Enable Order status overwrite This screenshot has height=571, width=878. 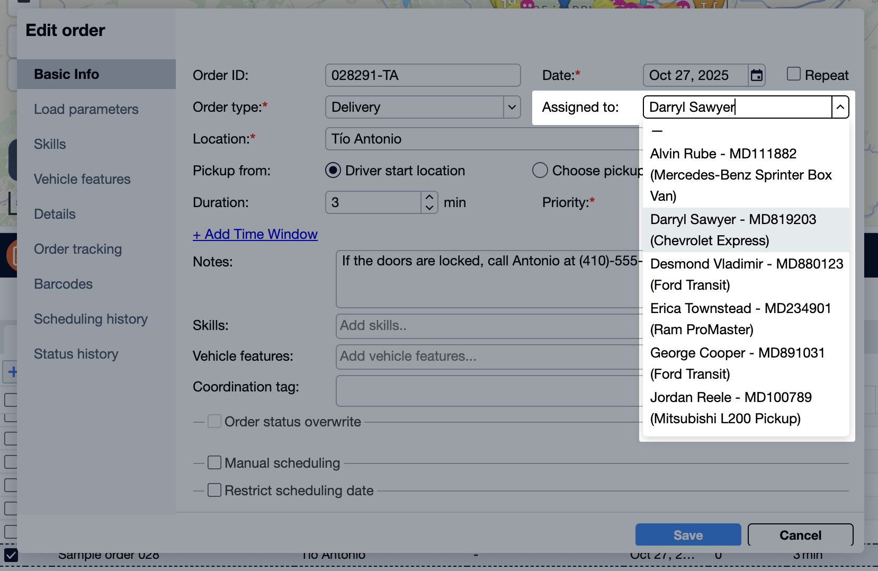pyautogui.click(x=214, y=421)
